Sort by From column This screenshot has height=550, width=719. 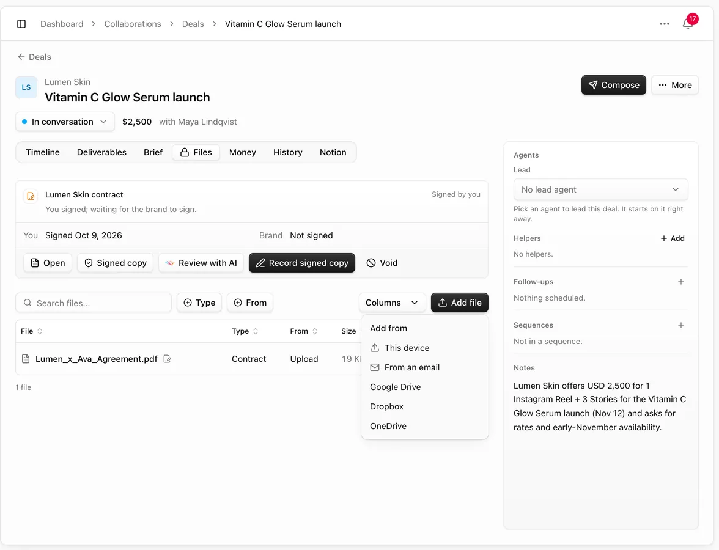click(x=303, y=331)
